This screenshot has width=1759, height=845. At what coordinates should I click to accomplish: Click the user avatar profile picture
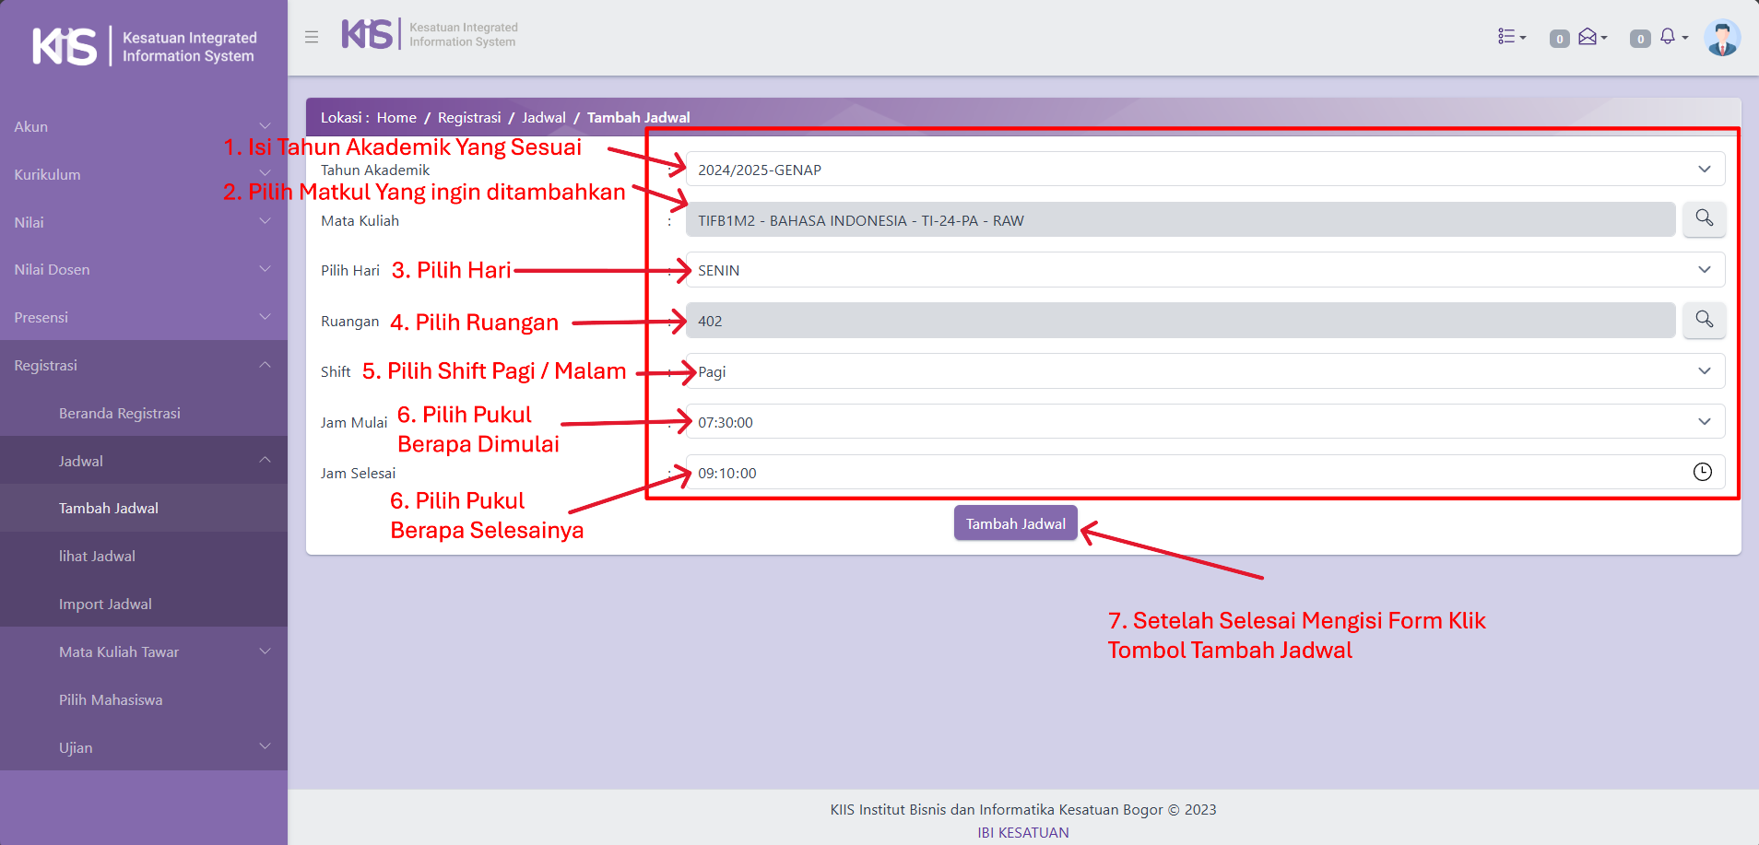point(1721,38)
